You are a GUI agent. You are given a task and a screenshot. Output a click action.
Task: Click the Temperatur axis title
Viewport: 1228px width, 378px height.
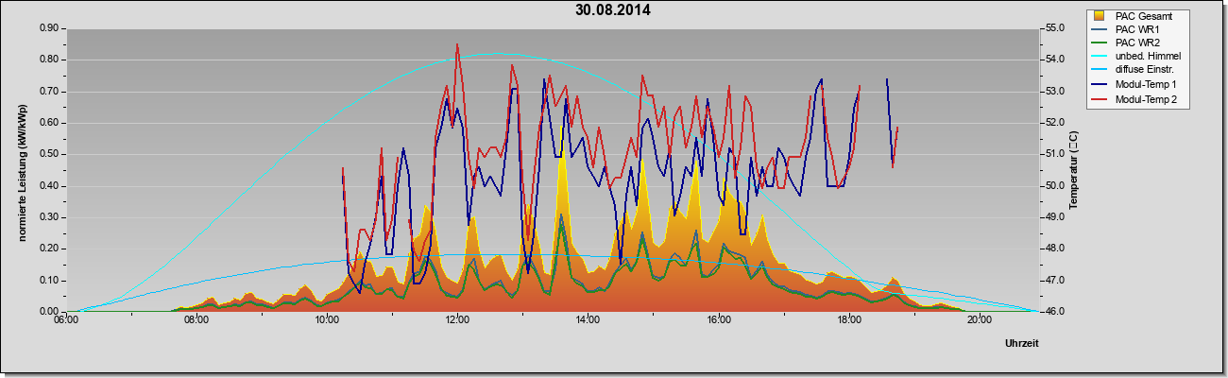pyautogui.click(x=1073, y=170)
